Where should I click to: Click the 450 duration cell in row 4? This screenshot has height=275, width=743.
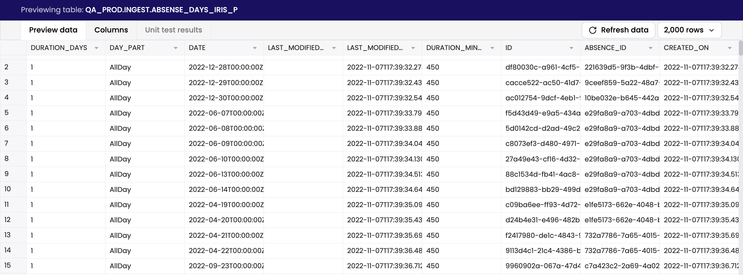point(462,98)
